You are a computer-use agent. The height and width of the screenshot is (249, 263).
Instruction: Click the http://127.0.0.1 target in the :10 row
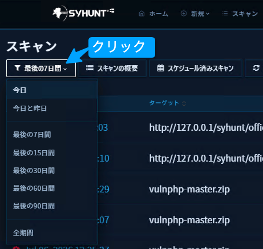(x=206, y=158)
